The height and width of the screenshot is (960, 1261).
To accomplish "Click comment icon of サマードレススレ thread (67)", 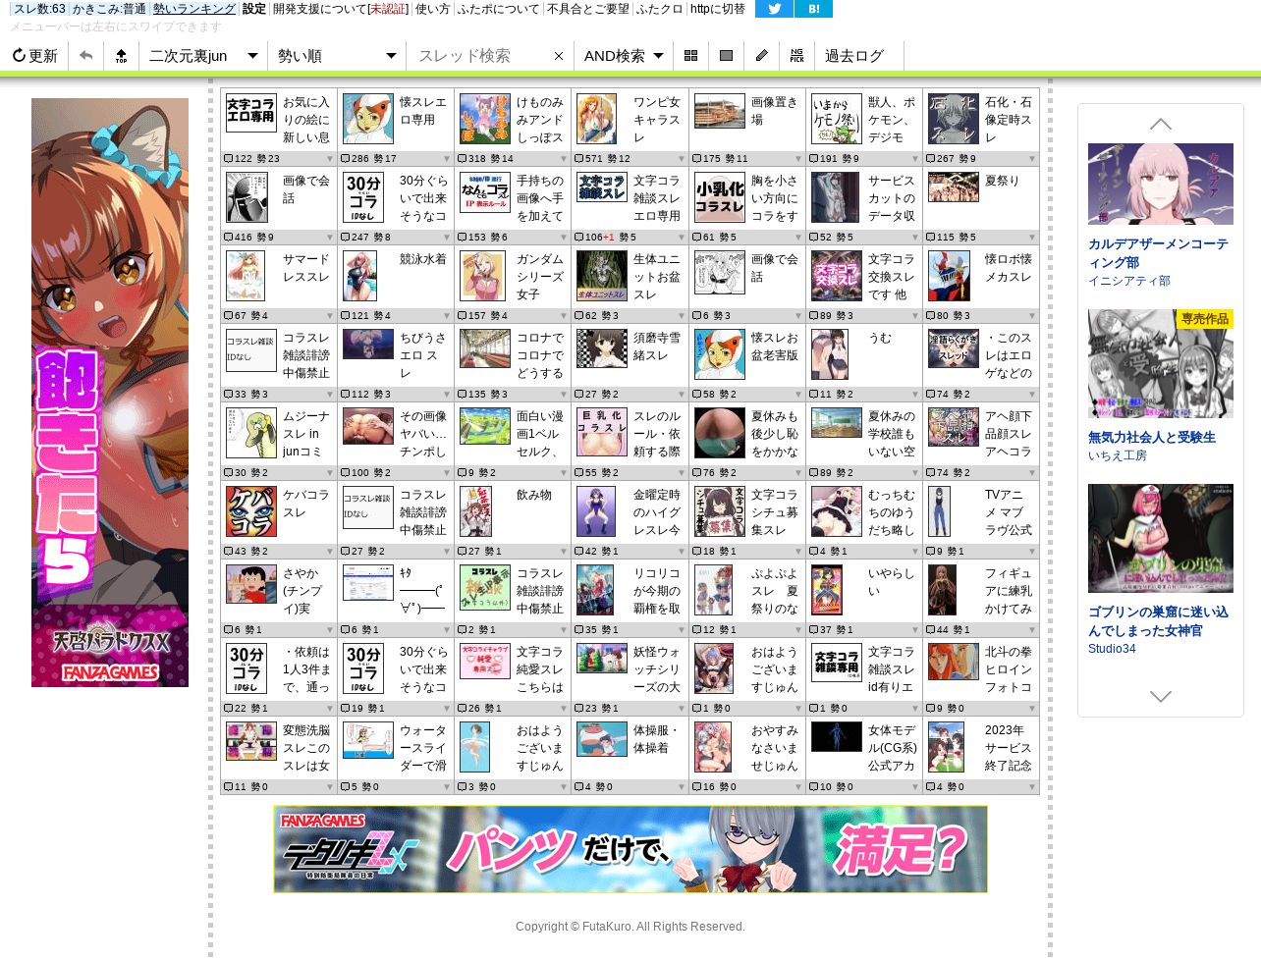I will 228,316.
